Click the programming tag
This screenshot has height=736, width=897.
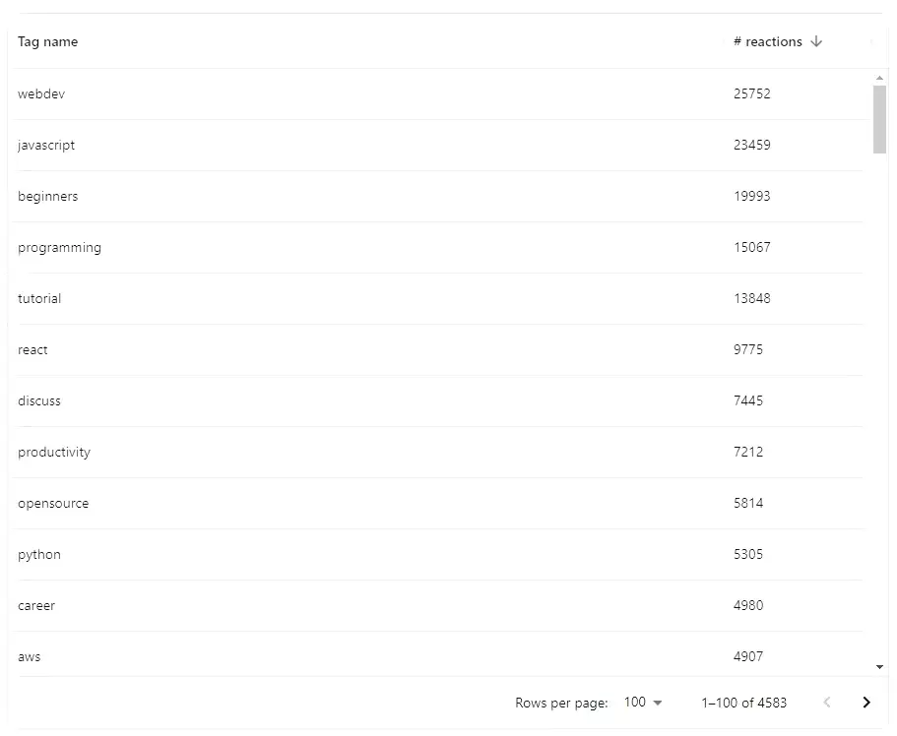59,247
